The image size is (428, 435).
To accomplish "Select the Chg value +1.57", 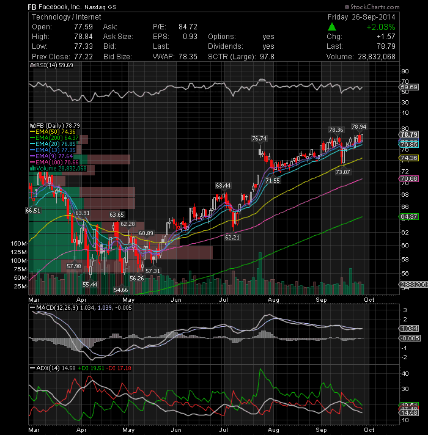I will tap(386, 37).
